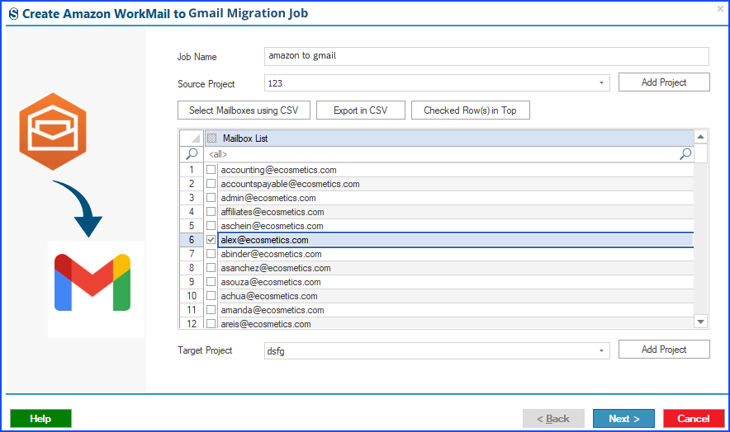Click accountspayable@ecosmetics.com email text

pos(290,184)
